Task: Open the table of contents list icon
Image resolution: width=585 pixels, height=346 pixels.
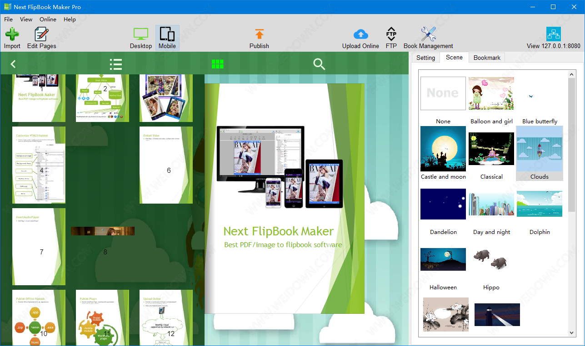Action: (x=116, y=64)
